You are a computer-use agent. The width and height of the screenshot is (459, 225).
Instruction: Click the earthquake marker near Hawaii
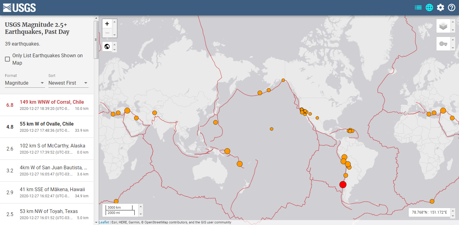point(271,129)
